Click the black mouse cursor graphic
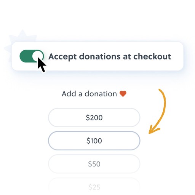195x195 pixels. (42, 65)
